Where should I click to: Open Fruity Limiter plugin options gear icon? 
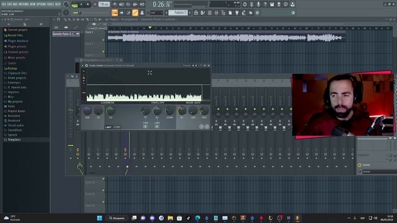point(86,66)
